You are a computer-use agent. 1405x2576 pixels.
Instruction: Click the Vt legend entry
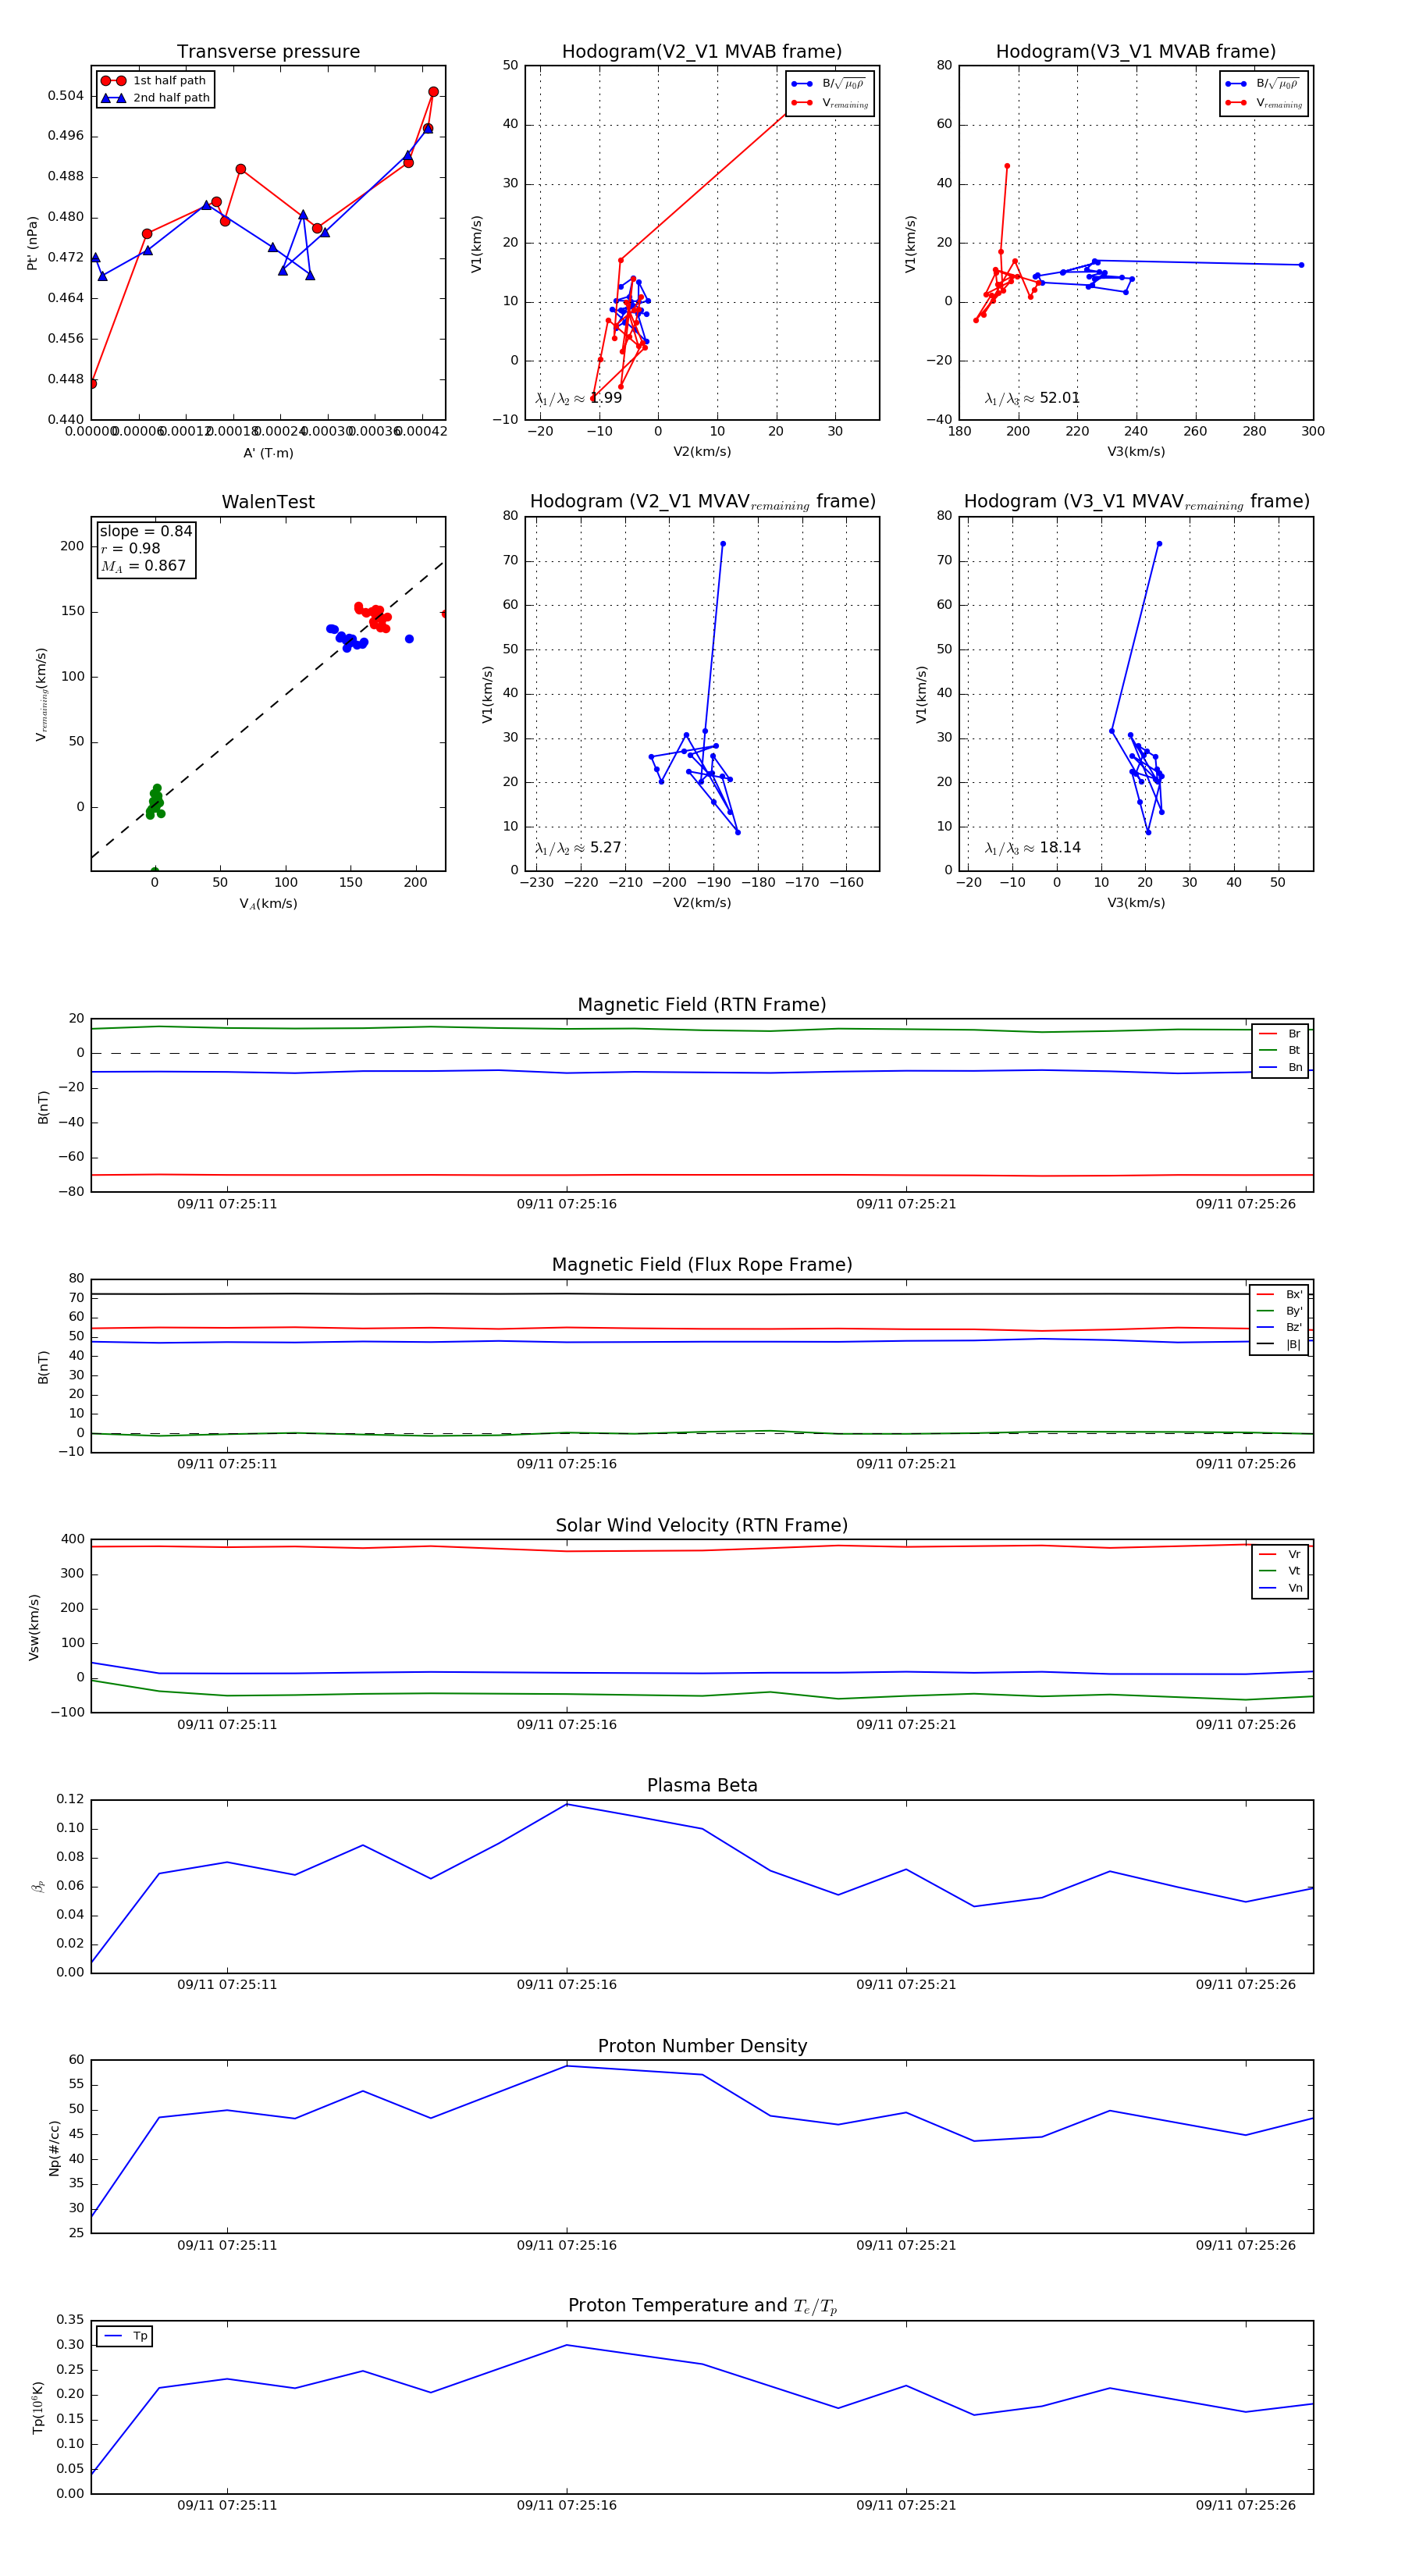pyautogui.click(x=1280, y=1571)
